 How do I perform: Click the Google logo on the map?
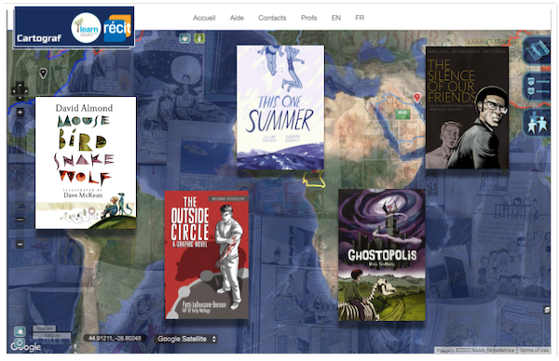coord(26,347)
